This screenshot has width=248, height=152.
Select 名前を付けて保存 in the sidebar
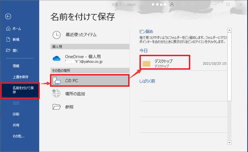click(20, 90)
